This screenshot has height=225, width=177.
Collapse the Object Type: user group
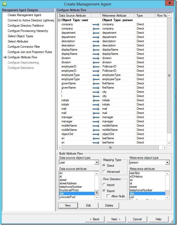tap(59, 20)
